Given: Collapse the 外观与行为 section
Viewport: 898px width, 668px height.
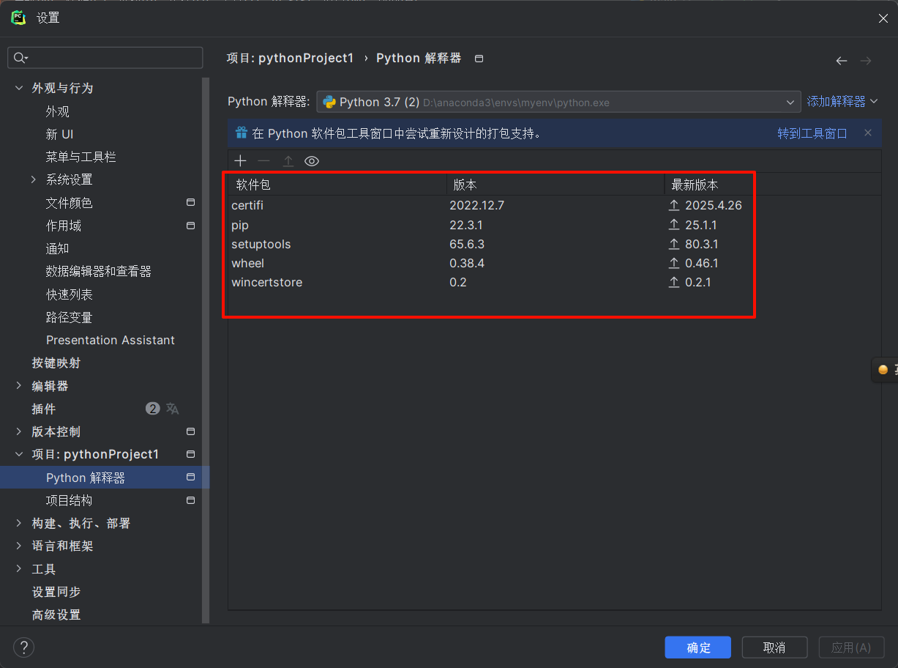Looking at the screenshot, I should 19,88.
